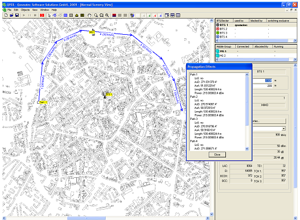Select the arrow pointer tool
Viewport: 300px width, 220px height.
tap(49, 15)
